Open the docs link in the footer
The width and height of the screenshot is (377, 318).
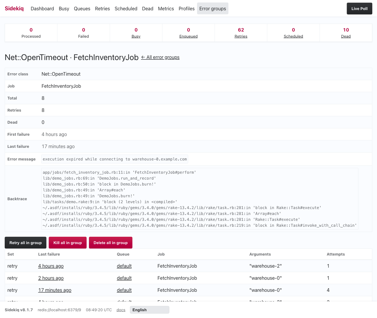121,310
